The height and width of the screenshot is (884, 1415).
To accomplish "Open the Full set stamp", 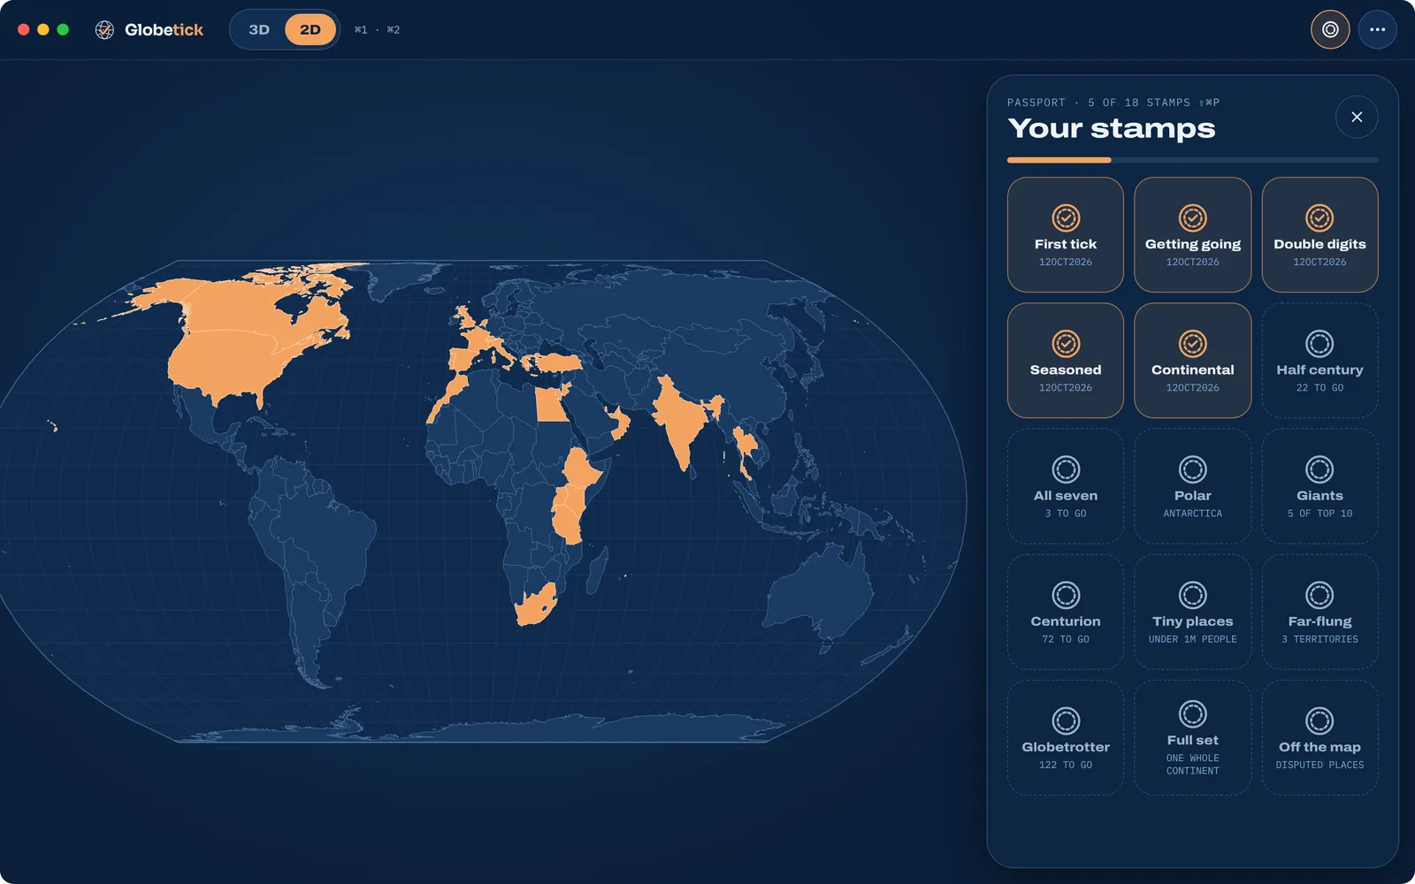I will pyautogui.click(x=1192, y=737).
